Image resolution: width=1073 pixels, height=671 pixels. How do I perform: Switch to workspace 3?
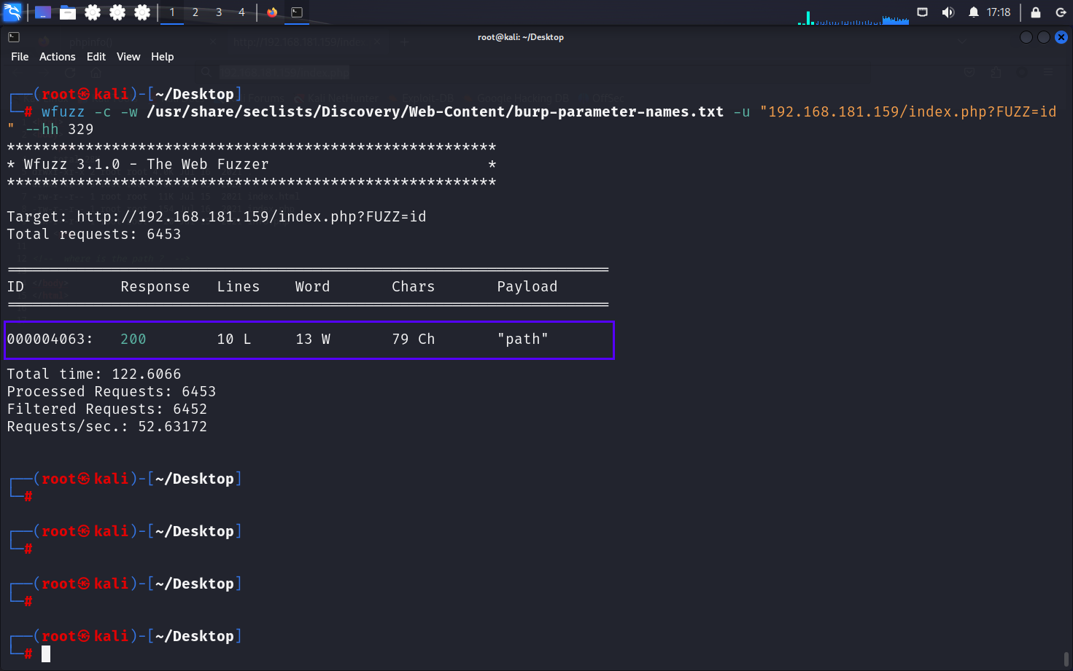coord(219,12)
